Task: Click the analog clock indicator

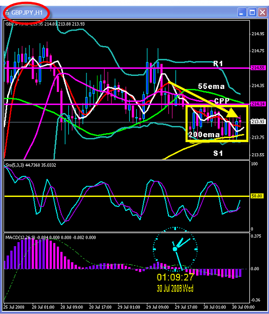Action: click(x=175, y=249)
